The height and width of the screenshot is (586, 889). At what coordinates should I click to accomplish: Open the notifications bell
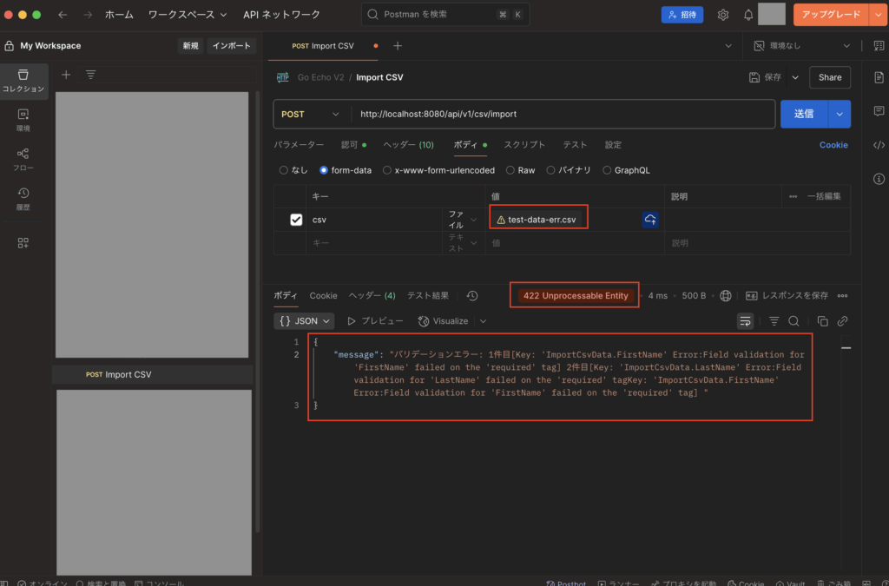point(748,15)
